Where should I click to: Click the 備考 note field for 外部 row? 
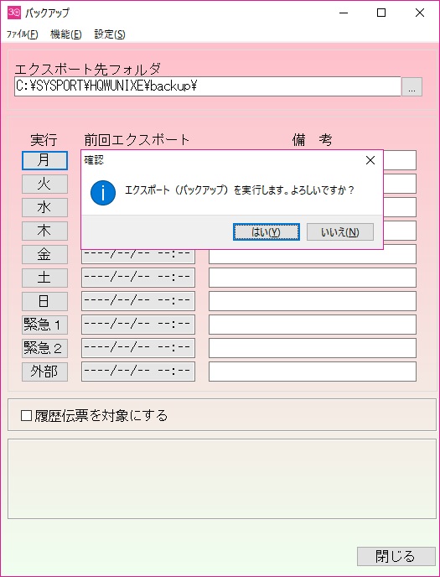click(x=313, y=372)
